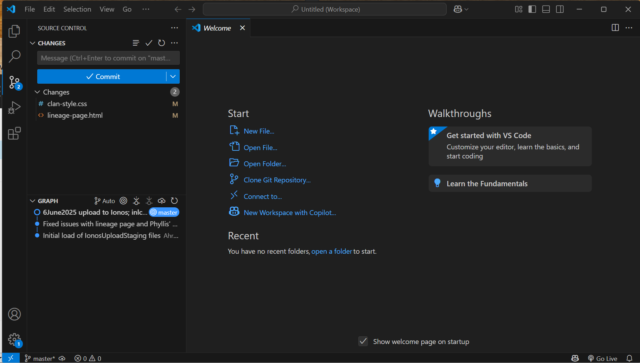
Task: Open the Commit button dropdown arrow
Action: (173, 76)
